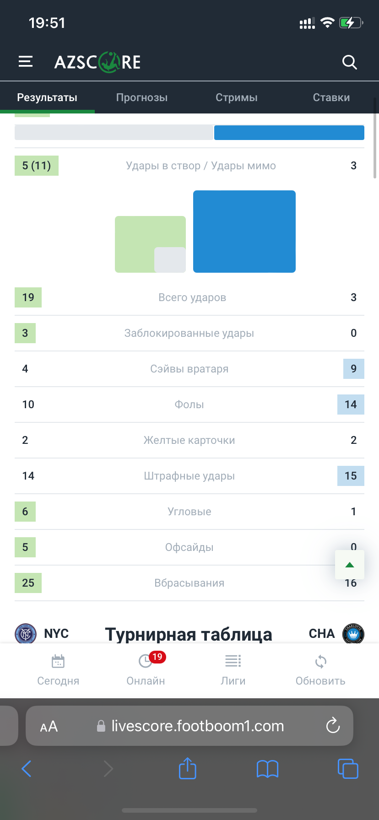This screenshot has height=820, width=379.
Task: Tap the Charlotte FC team crest
Action: pyautogui.click(x=353, y=634)
